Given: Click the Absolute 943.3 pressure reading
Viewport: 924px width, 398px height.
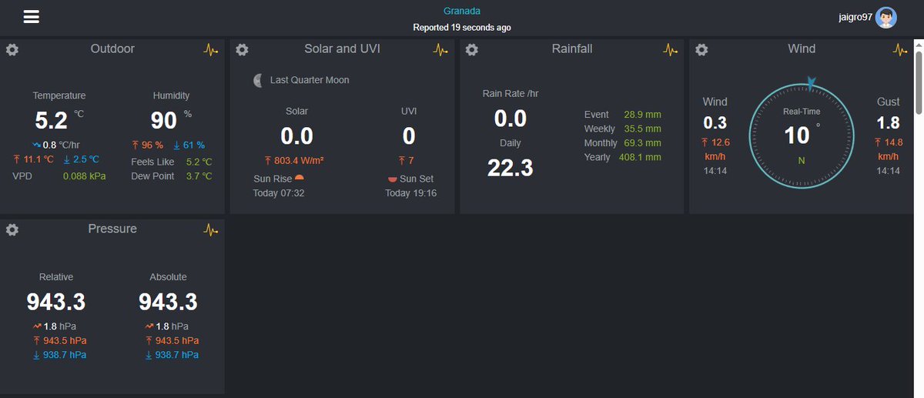Looking at the screenshot, I should coord(168,302).
